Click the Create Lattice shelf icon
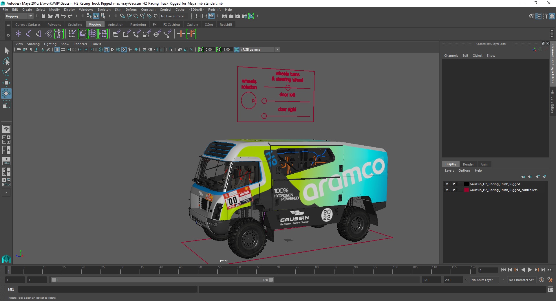The image size is (556, 301). coord(92,34)
